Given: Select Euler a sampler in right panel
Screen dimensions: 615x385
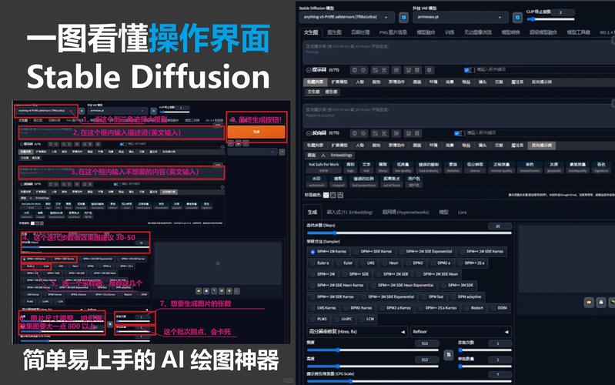Looking at the screenshot, I should pos(319,263).
